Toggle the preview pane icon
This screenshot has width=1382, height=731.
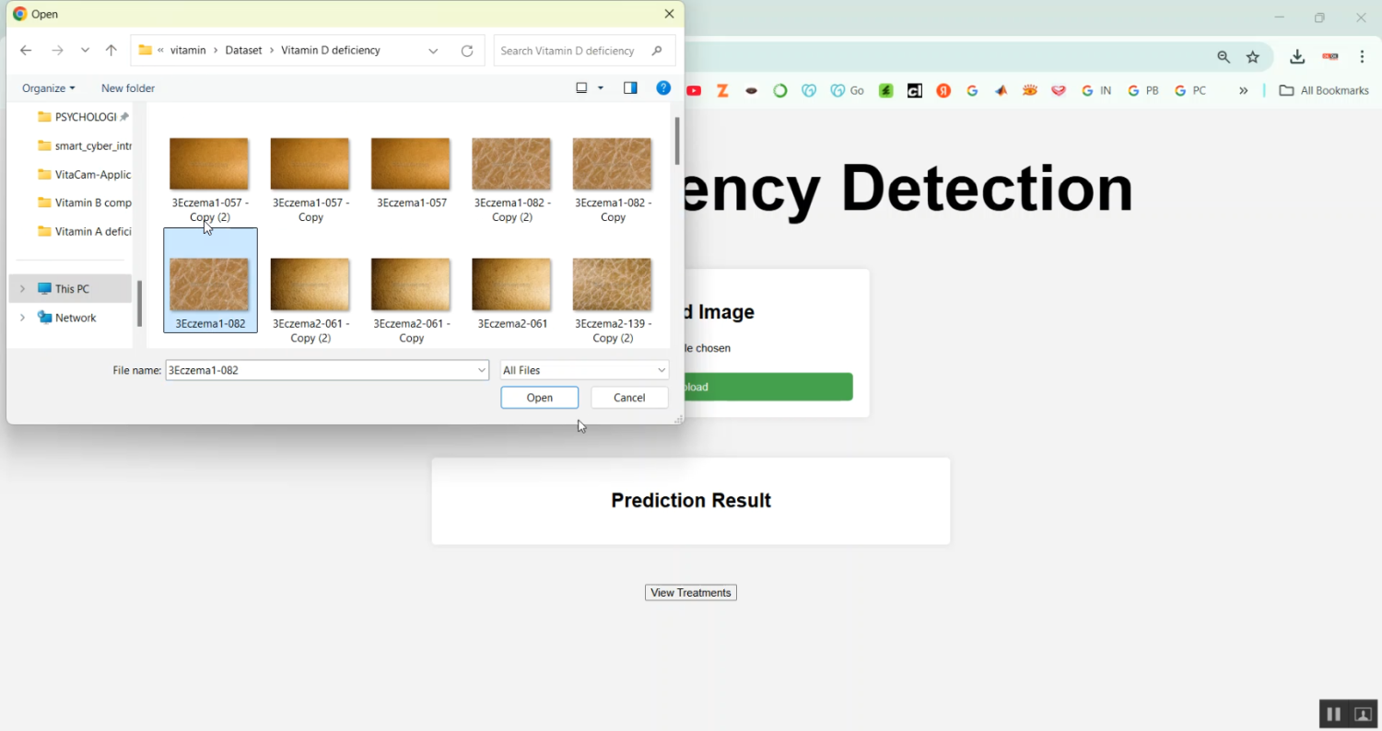pyautogui.click(x=630, y=88)
